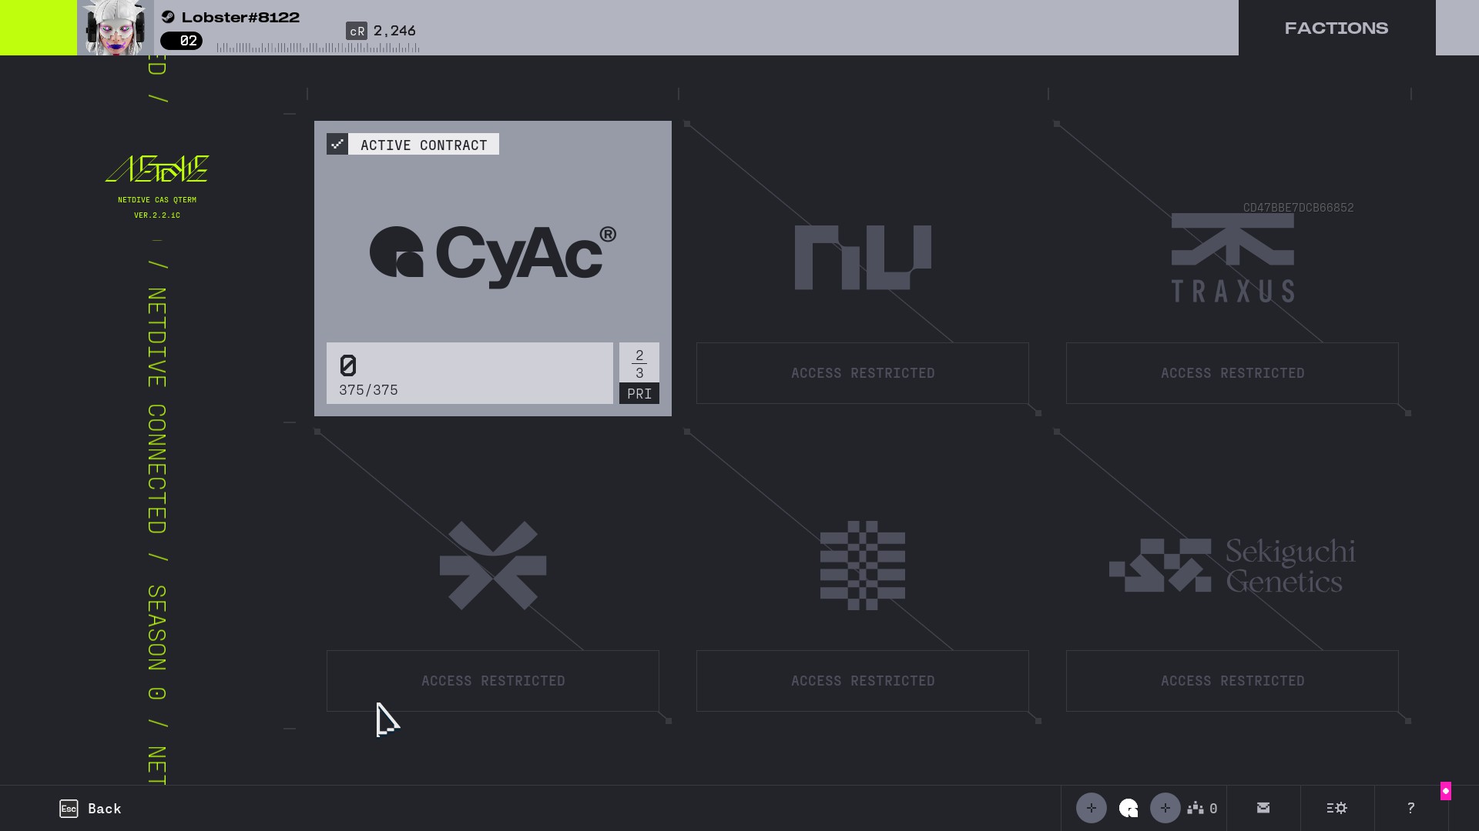Click Access Restricted under Sekiguchi Genetics
1479x831 pixels.
(x=1232, y=681)
